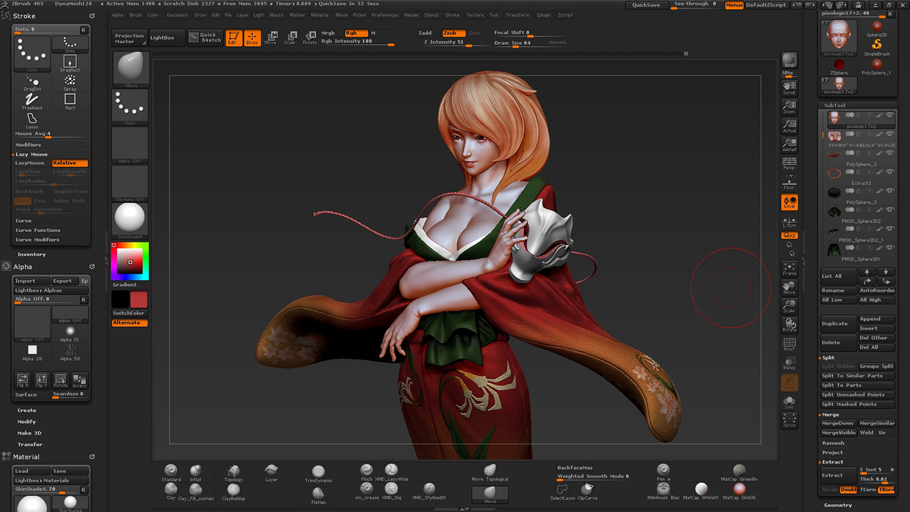Expand the Make 3D alpha section
This screenshot has width=910, height=512.
point(29,433)
